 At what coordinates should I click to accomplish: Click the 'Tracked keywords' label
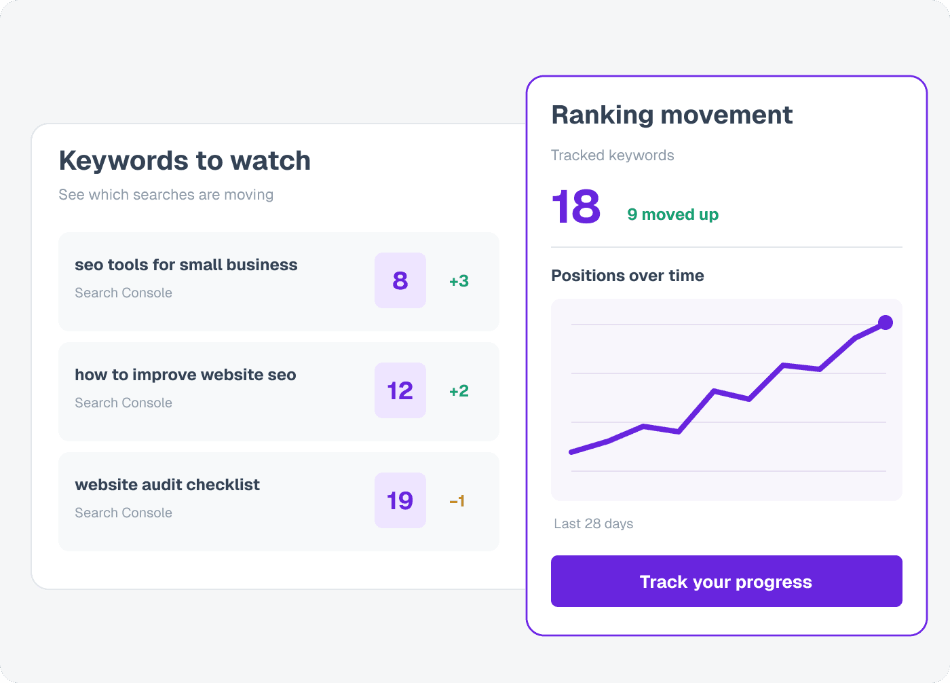(613, 155)
